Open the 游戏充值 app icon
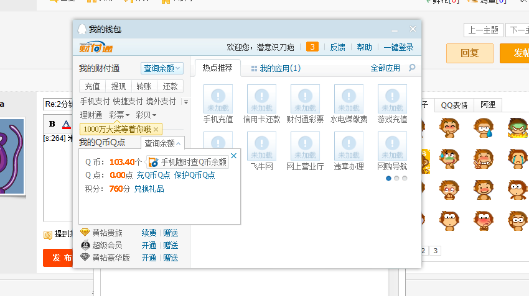Viewport: 529px width, 296px height. tap(392, 99)
